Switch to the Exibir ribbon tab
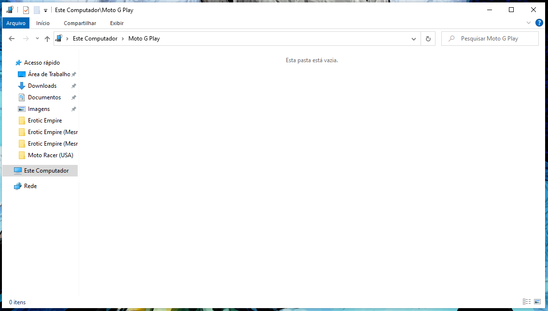The height and width of the screenshot is (311, 548). point(117,23)
